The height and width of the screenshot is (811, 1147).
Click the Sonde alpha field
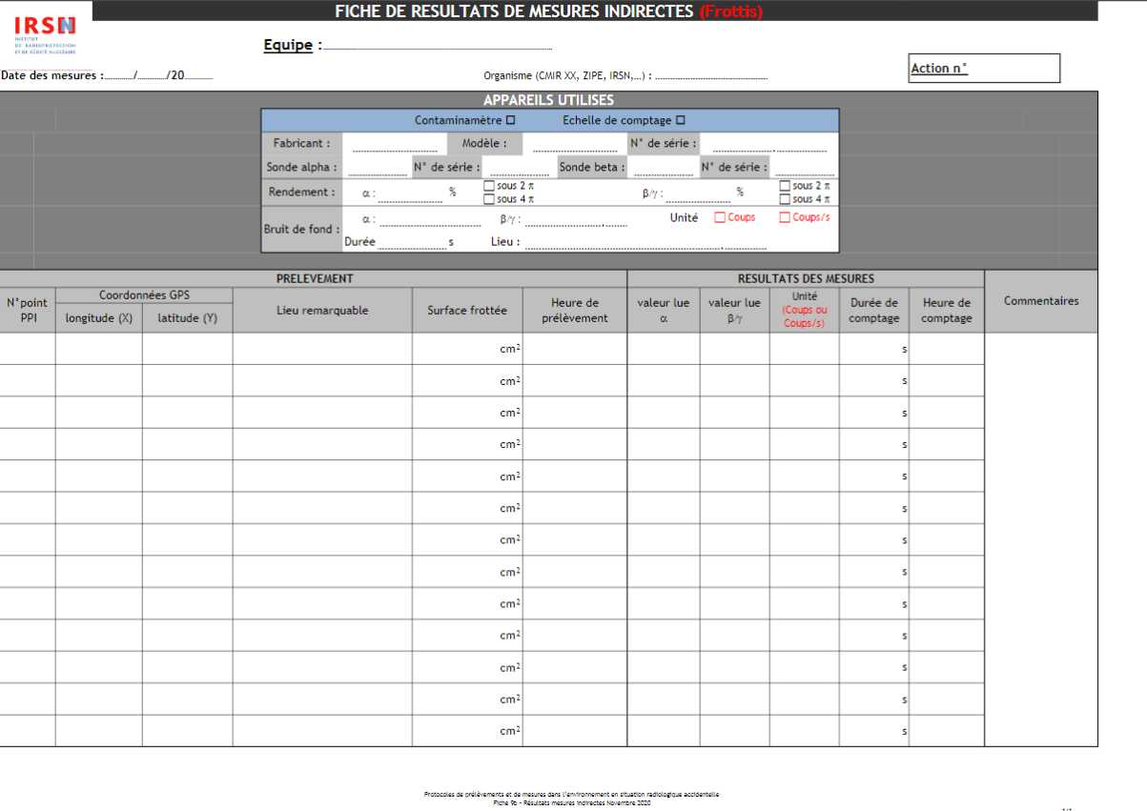click(377, 168)
